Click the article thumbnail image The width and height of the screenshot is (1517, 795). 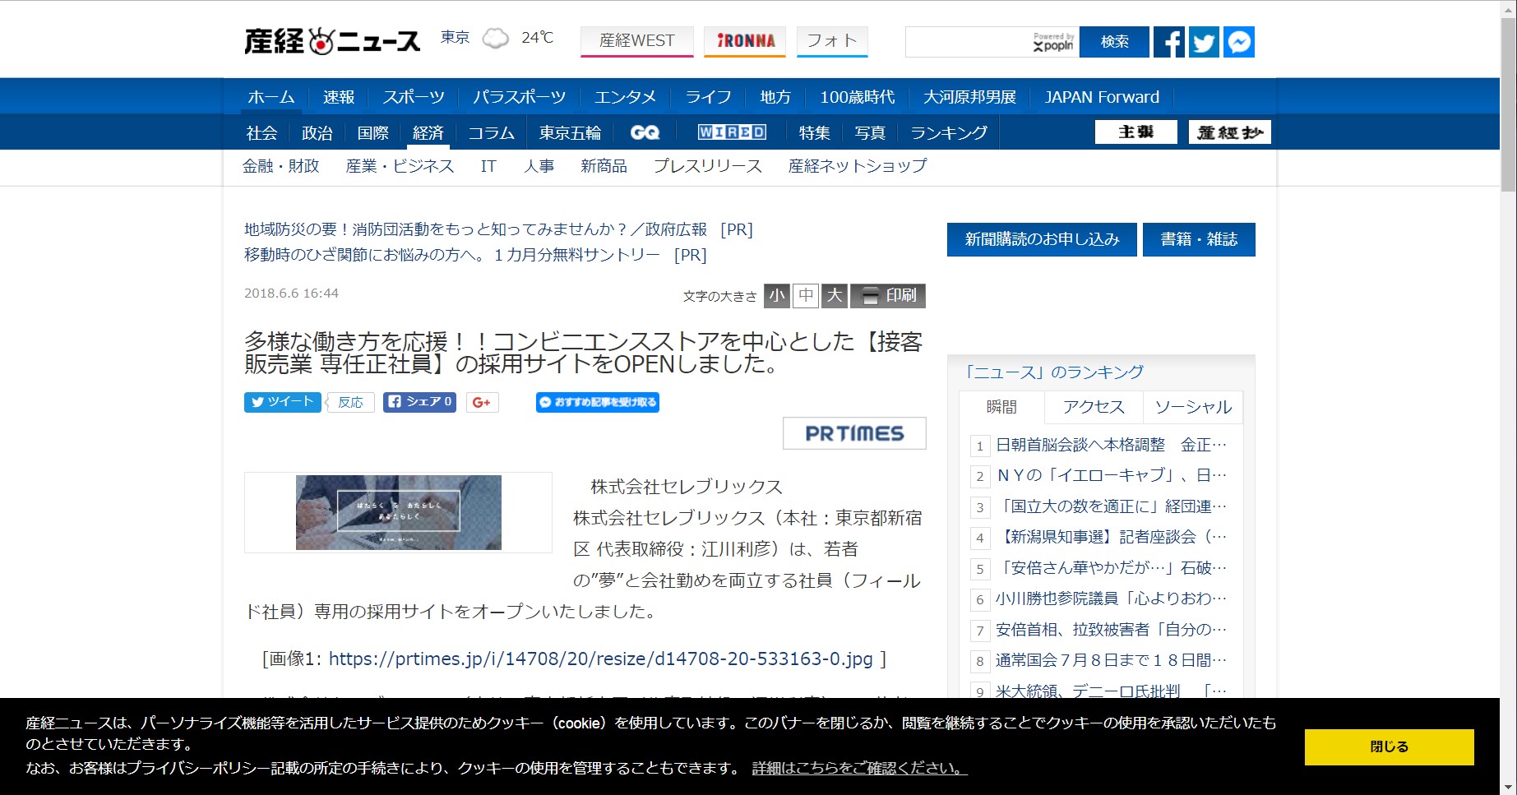(x=399, y=512)
